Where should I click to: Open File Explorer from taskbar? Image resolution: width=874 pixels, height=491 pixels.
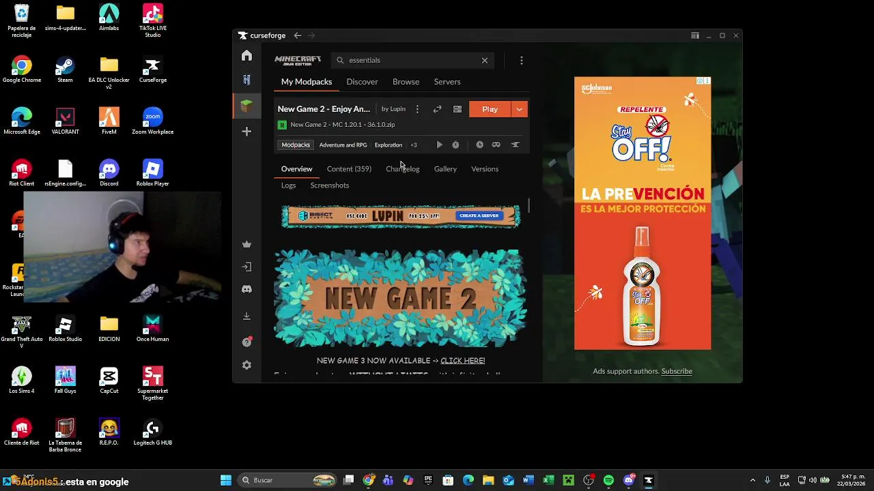tap(488, 480)
